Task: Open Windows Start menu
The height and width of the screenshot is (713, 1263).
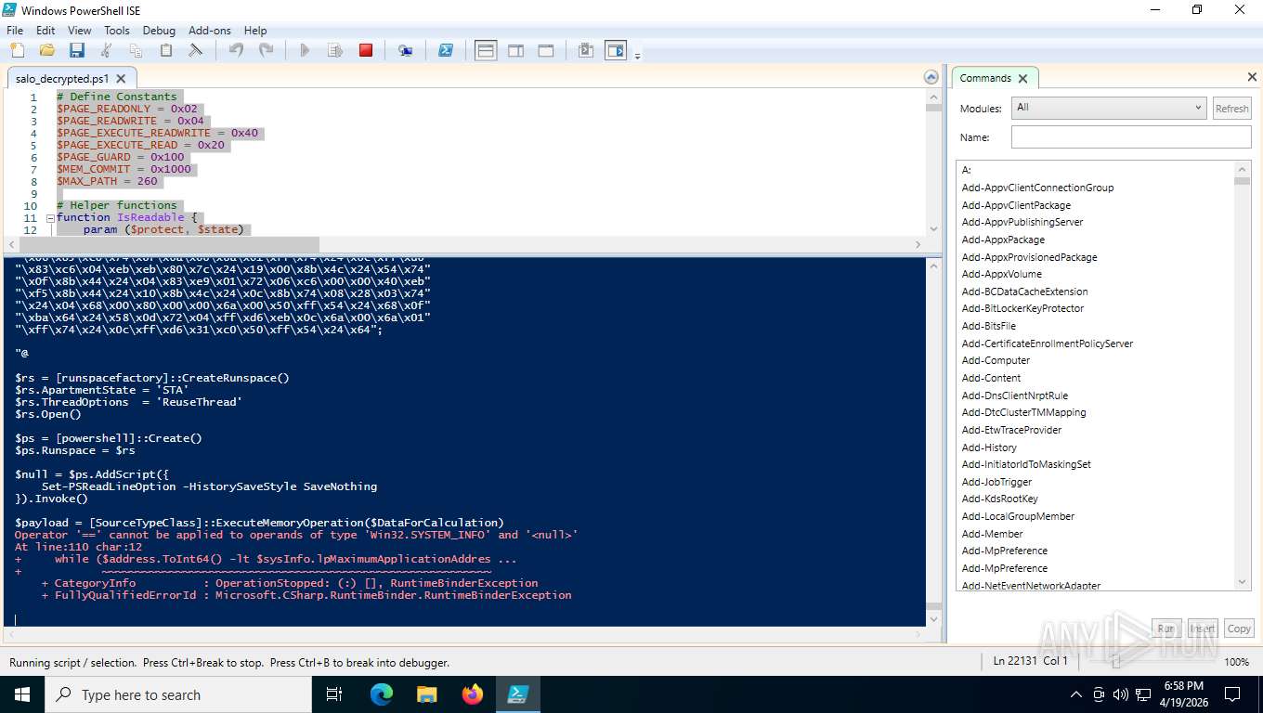Action: pos(22,694)
